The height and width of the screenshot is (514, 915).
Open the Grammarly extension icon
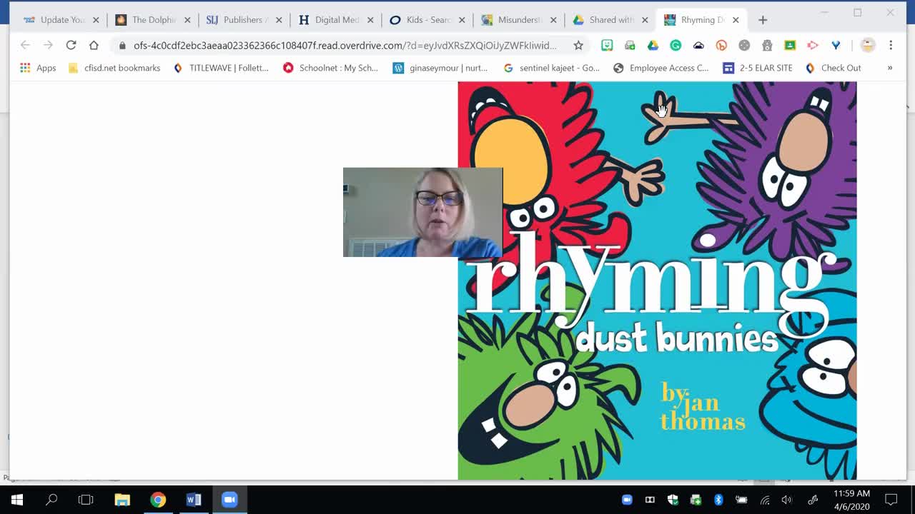pos(676,45)
